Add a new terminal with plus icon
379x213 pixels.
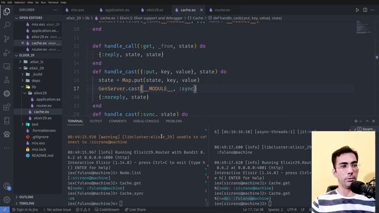[355, 121]
